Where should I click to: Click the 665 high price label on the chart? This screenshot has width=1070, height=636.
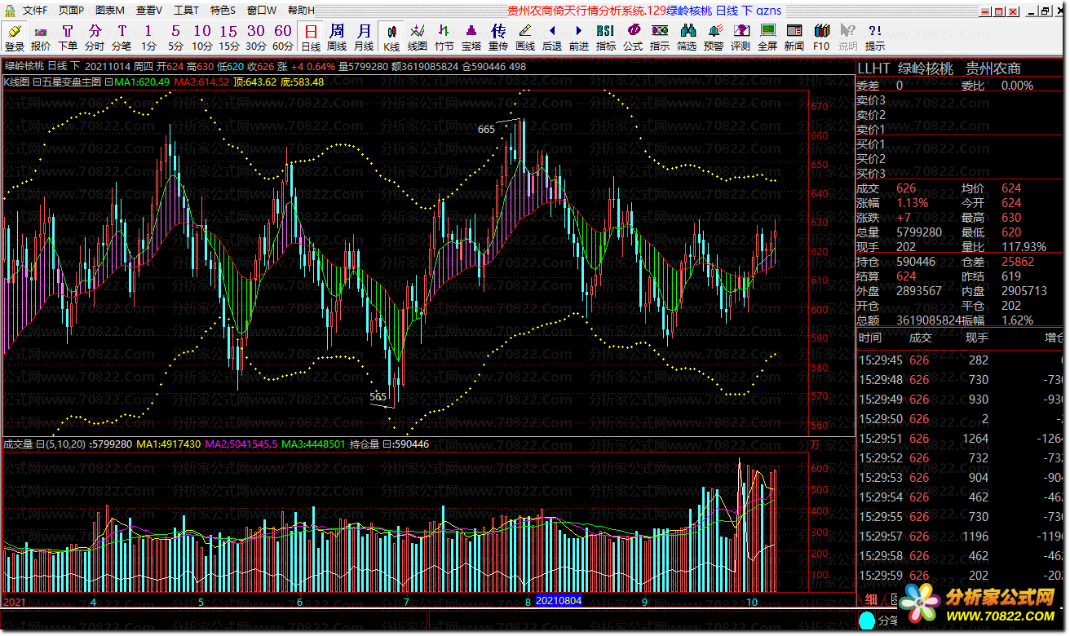tap(486, 129)
